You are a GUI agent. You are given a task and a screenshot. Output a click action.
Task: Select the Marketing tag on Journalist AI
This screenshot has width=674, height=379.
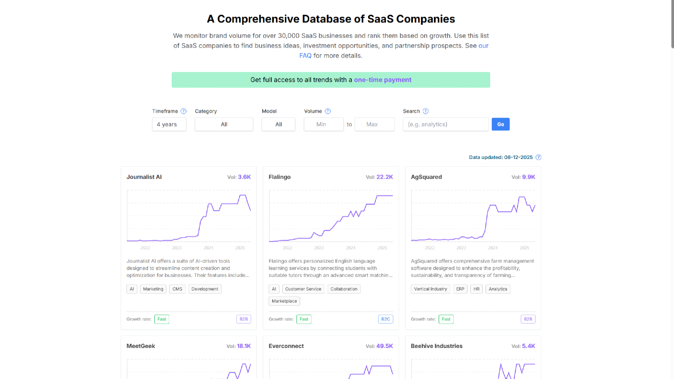[153, 289]
